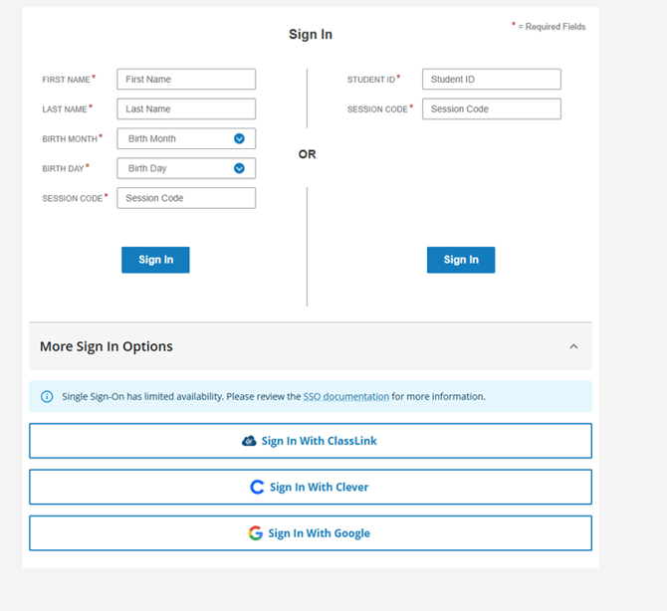667x611 pixels.
Task: Click the Session Code field below Student ID
Action: click(x=492, y=108)
